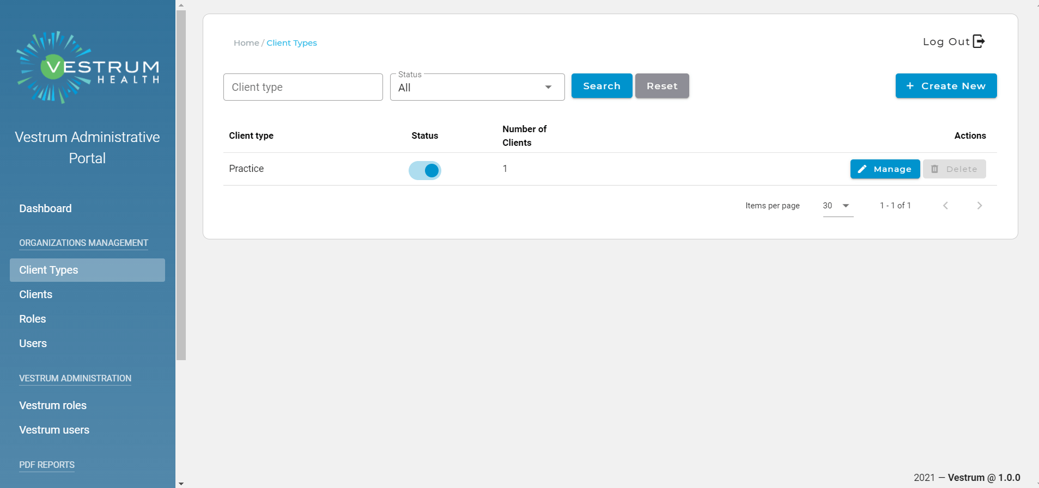
Task: Open Dashboard in sidebar
Action: click(x=45, y=208)
